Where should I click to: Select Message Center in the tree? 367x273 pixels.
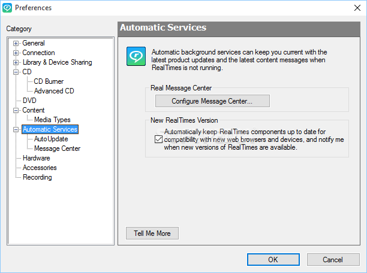57,148
